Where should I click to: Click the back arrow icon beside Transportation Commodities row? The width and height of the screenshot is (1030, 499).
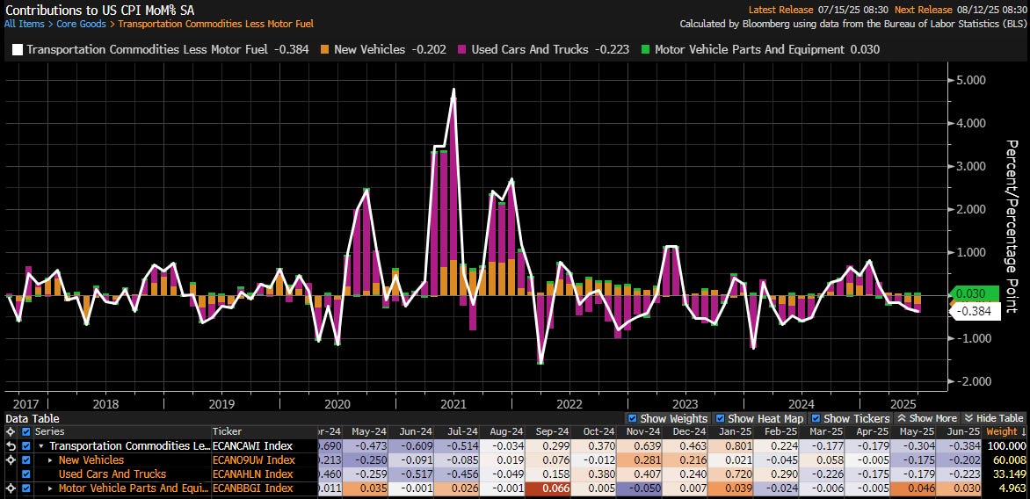point(10,445)
